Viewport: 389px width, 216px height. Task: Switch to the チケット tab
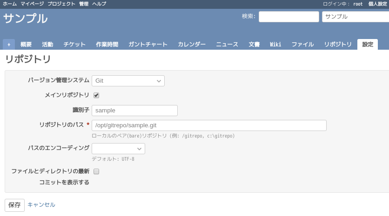coord(74,44)
